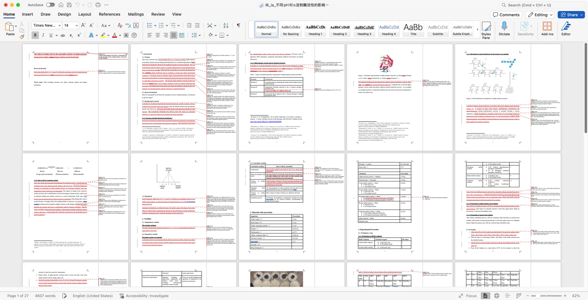
Task: Open the line spacing dropdown
Action: (196, 35)
